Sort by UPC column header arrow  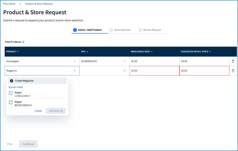[87, 52]
